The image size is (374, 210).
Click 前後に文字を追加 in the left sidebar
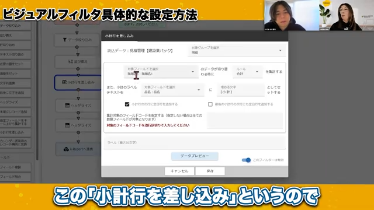point(15,93)
